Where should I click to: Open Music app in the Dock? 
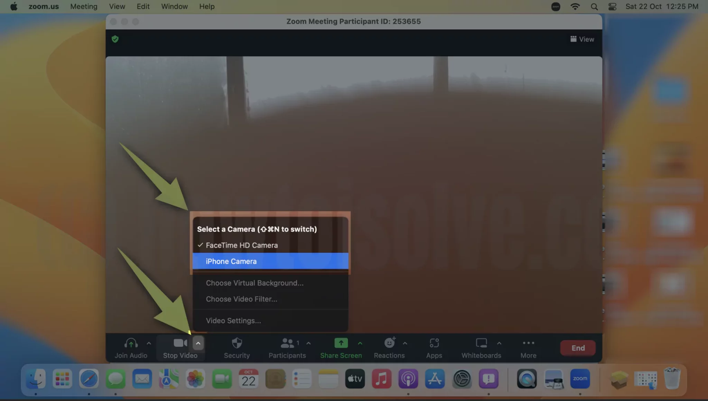(382, 379)
